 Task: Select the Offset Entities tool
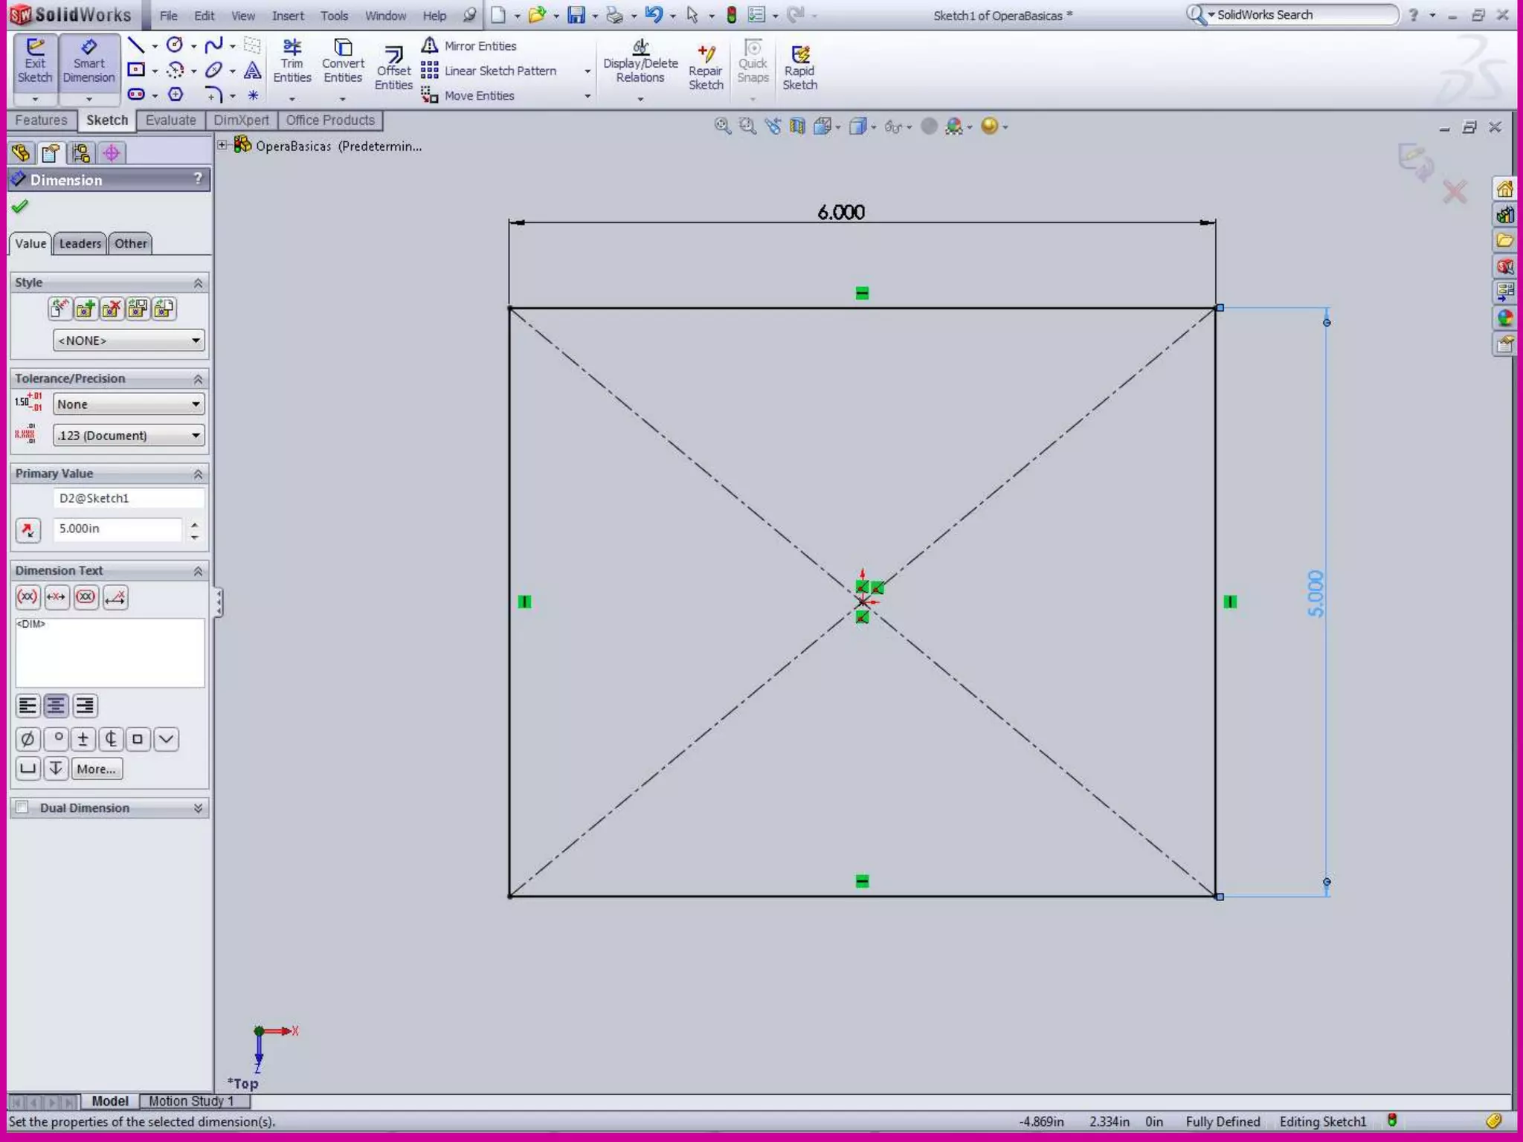pos(393,68)
